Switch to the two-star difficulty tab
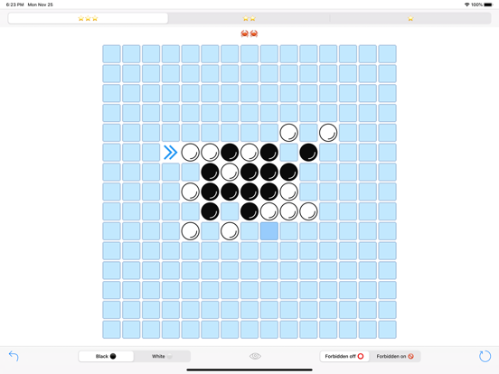The width and height of the screenshot is (499, 374). 249,18
